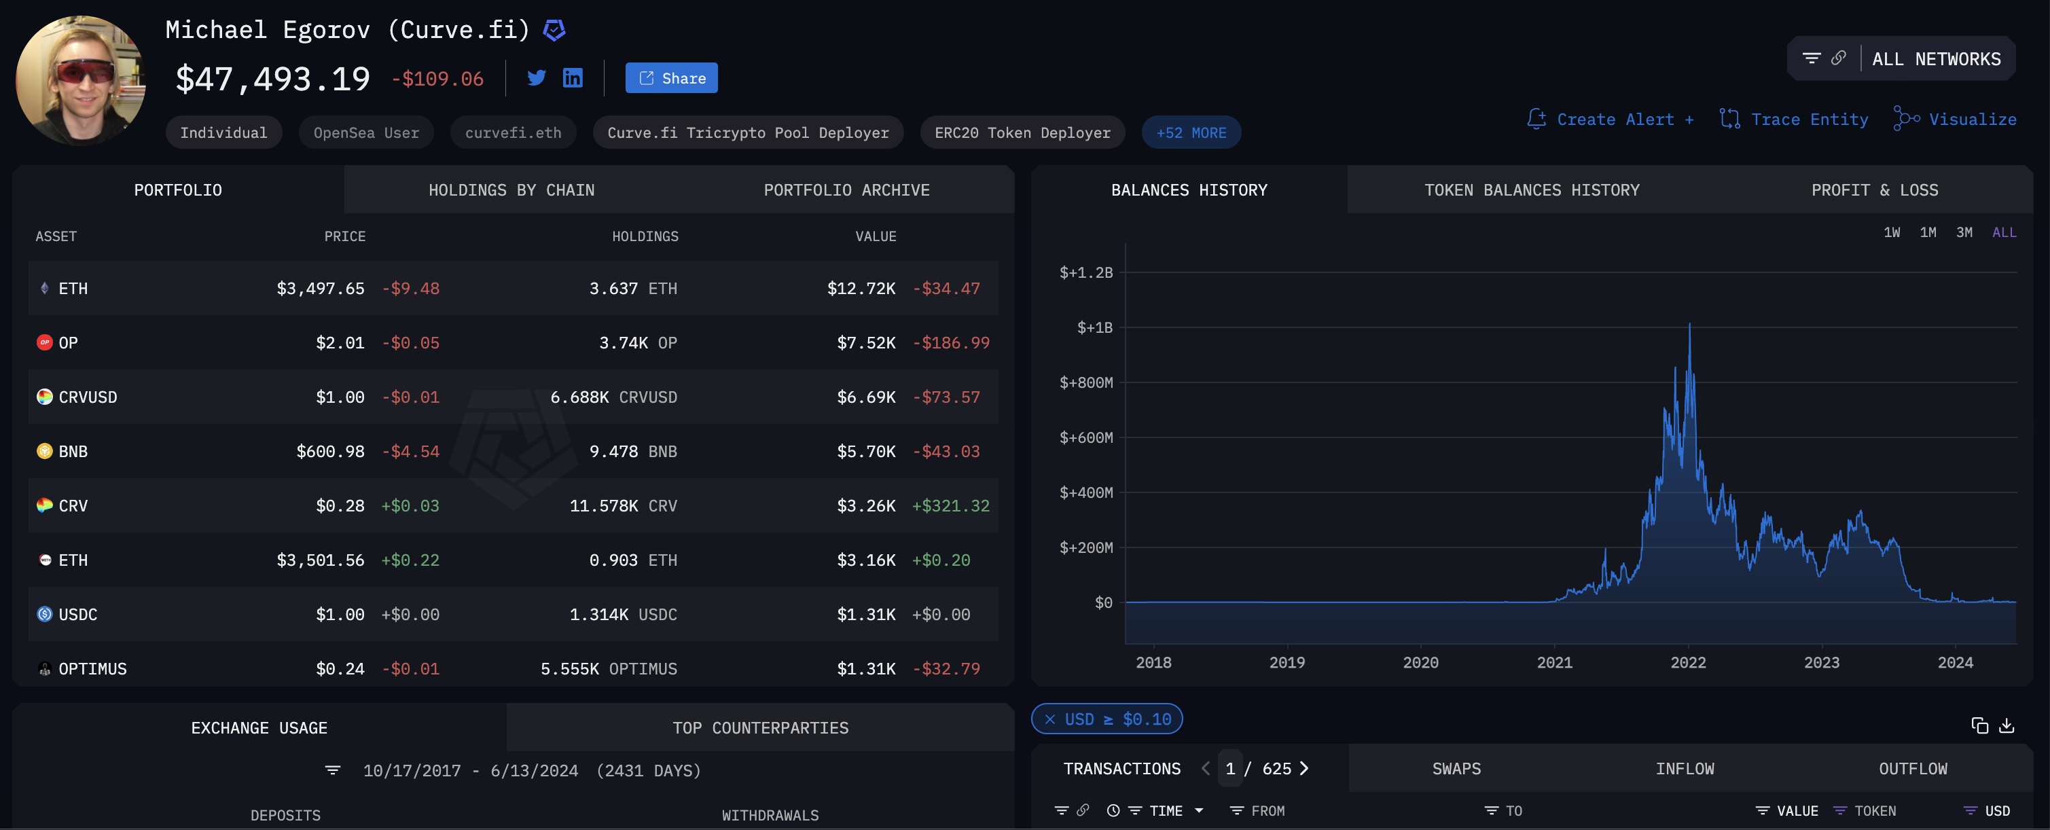Click the CRVUSD token icon
The width and height of the screenshot is (2050, 830).
pos(45,396)
